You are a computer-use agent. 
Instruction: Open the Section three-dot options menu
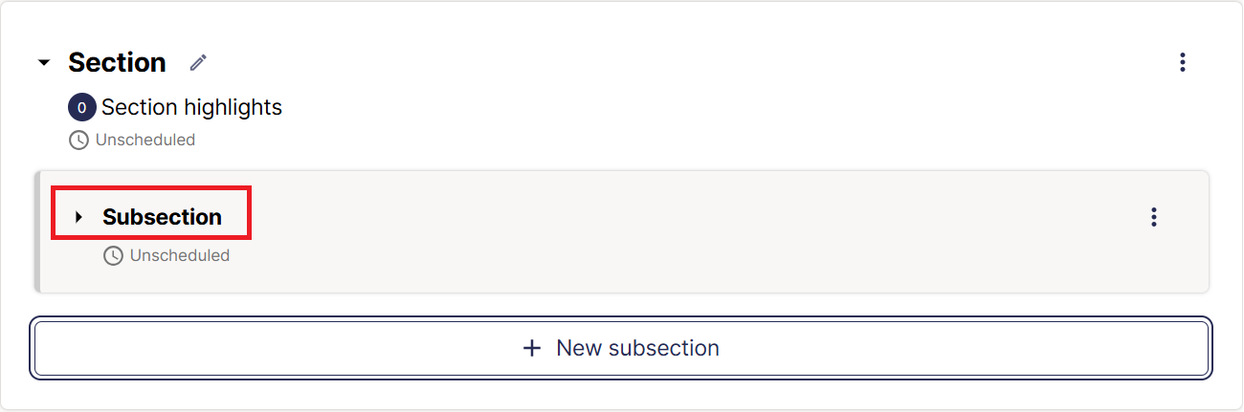[1183, 63]
